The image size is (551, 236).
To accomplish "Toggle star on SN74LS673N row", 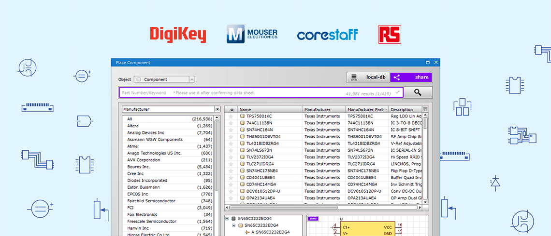I will [x=231, y=150].
